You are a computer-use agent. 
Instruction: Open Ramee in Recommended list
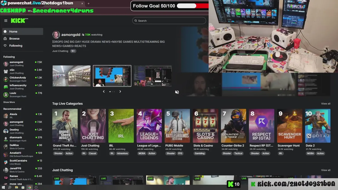coord(23,178)
